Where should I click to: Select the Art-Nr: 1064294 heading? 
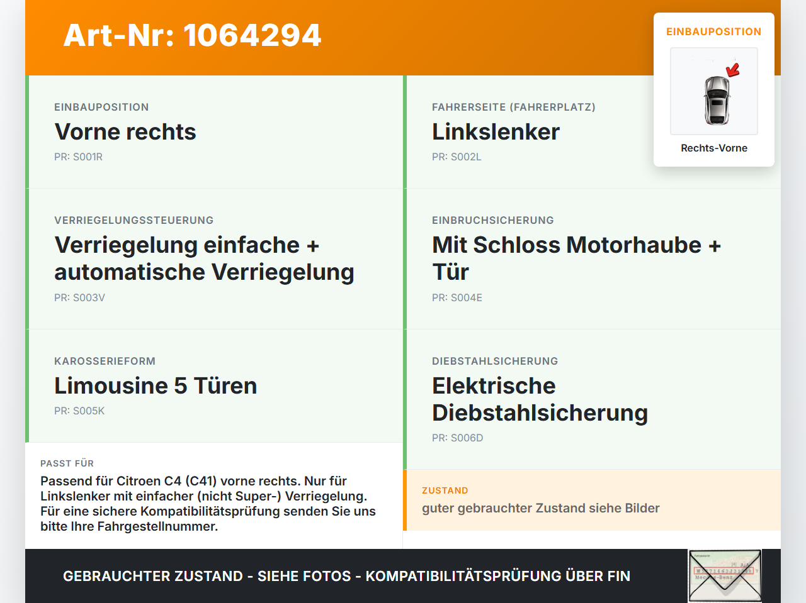click(192, 35)
